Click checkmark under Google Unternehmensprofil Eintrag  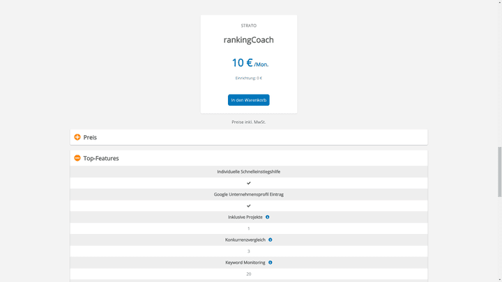point(248,206)
